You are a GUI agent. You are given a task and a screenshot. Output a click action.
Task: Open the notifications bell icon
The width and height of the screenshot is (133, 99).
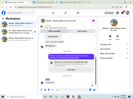122,13
